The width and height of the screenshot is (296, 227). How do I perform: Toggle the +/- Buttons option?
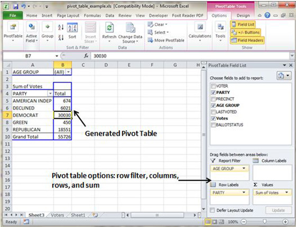coord(245,32)
